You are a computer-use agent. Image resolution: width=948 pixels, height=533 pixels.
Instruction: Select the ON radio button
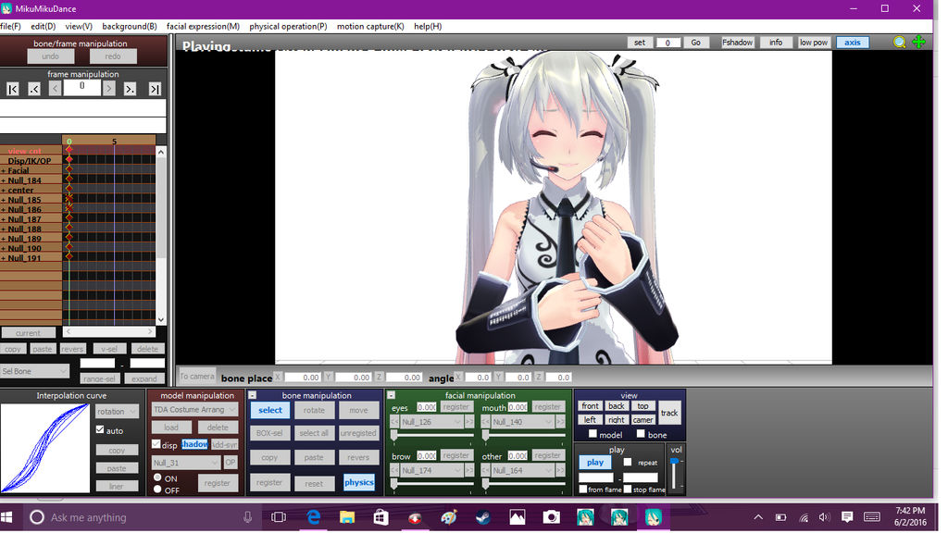coord(157,477)
